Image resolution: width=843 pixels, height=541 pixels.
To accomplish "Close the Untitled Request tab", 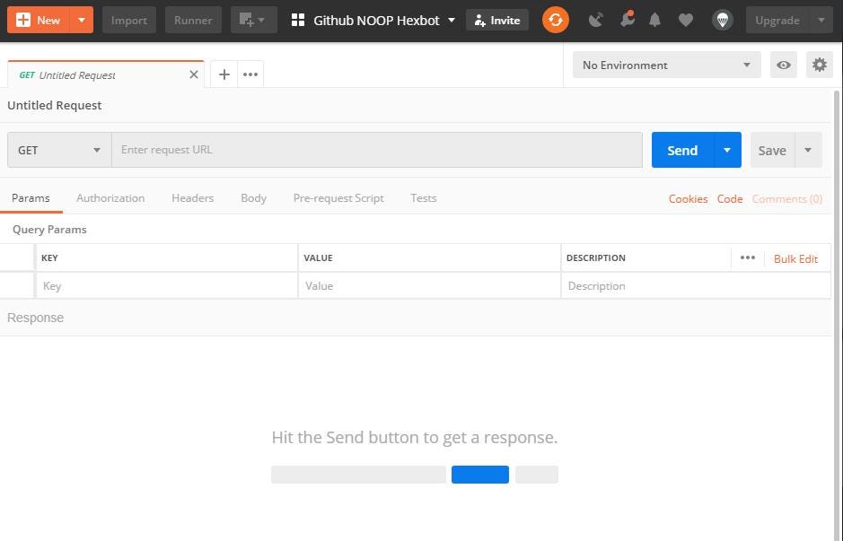I will (193, 75).
